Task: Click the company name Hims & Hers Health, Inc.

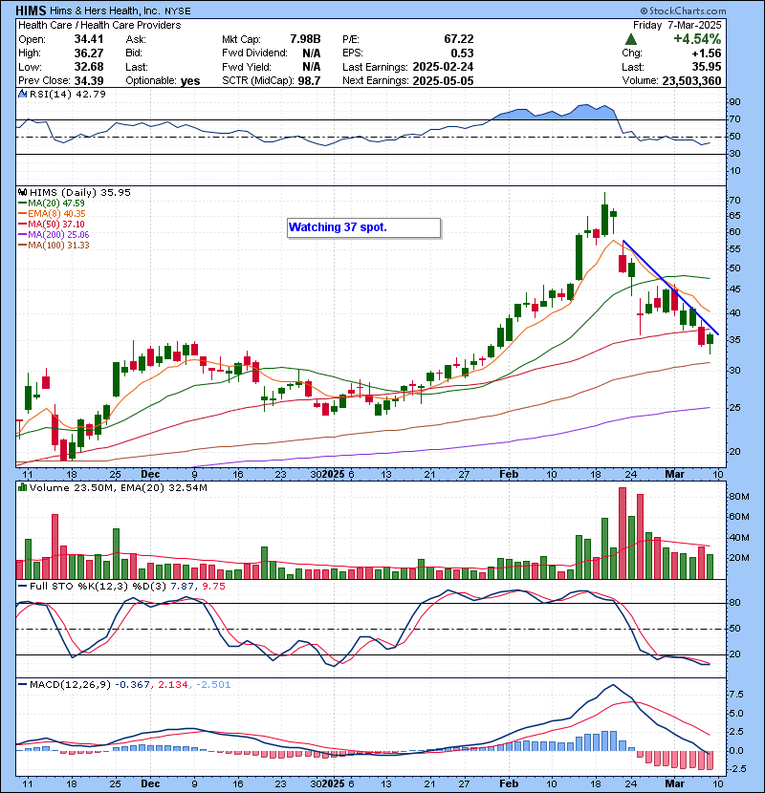Action: pos(105,11)
